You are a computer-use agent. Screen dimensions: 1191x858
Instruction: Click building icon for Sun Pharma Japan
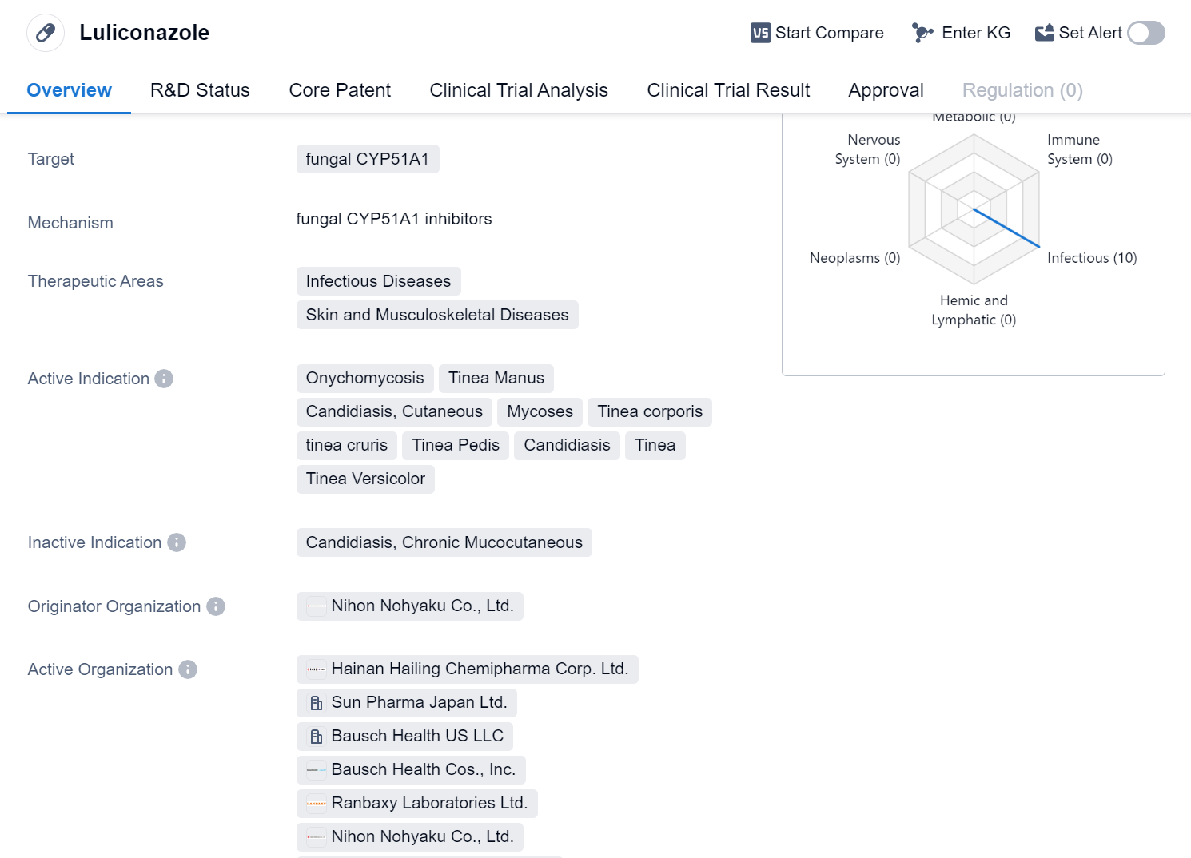(x=317, y=703)
